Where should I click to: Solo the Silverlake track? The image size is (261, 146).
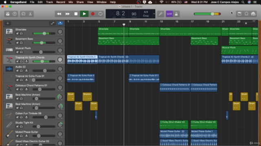[21, 33]
